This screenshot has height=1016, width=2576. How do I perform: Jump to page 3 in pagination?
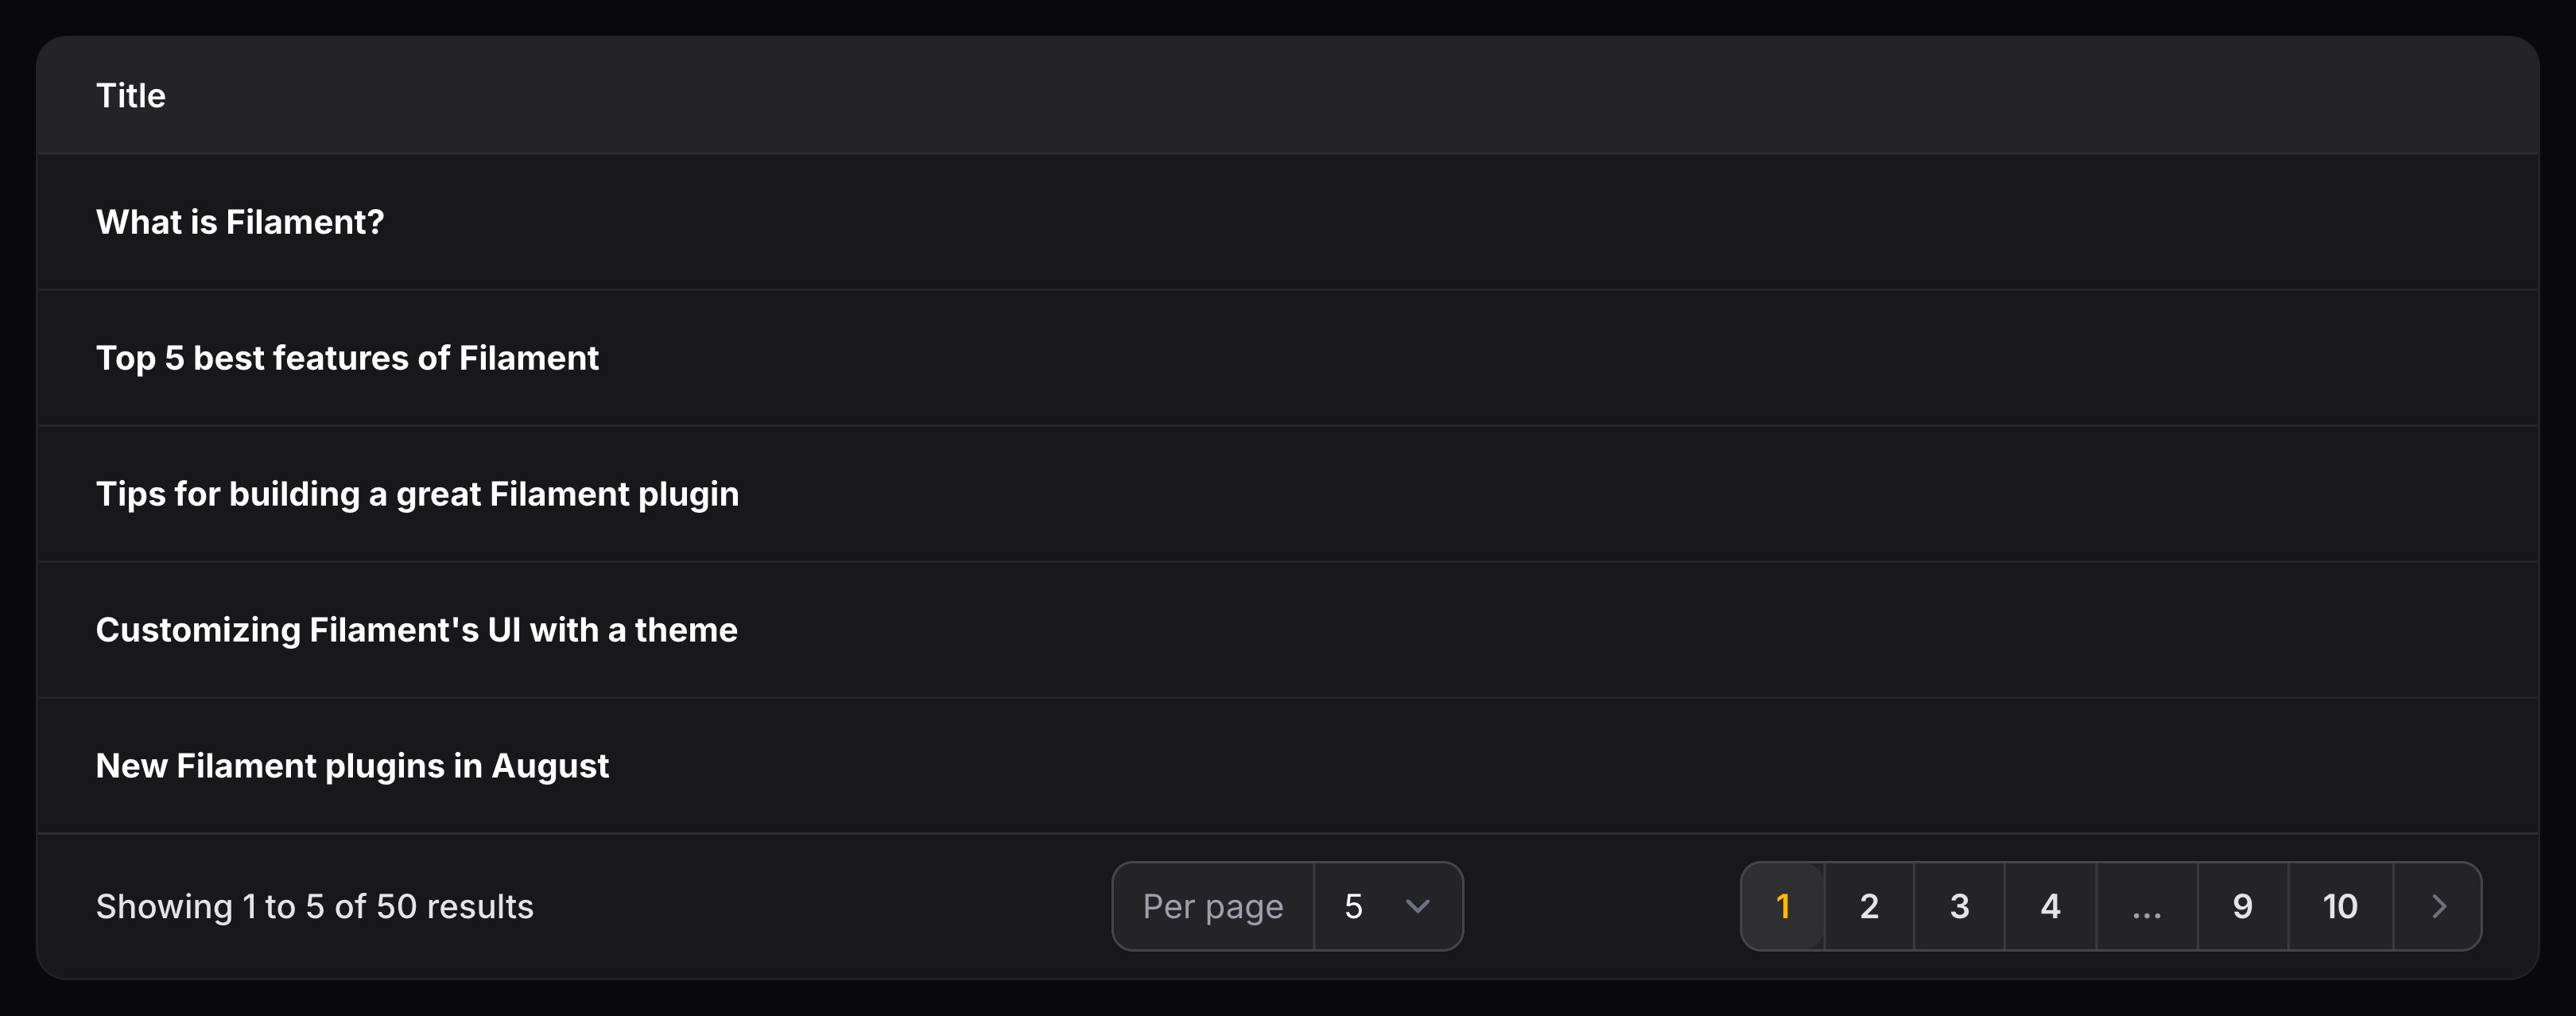(x=1960, y=906)
